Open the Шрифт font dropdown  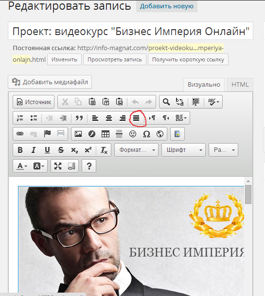[x=183, y=150]
